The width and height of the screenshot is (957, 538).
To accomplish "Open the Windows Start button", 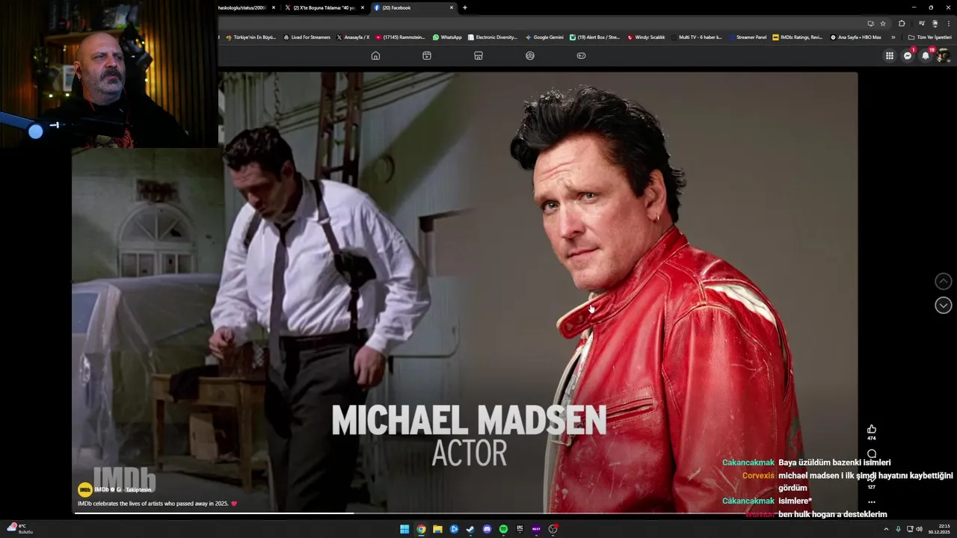I will 404,529.
